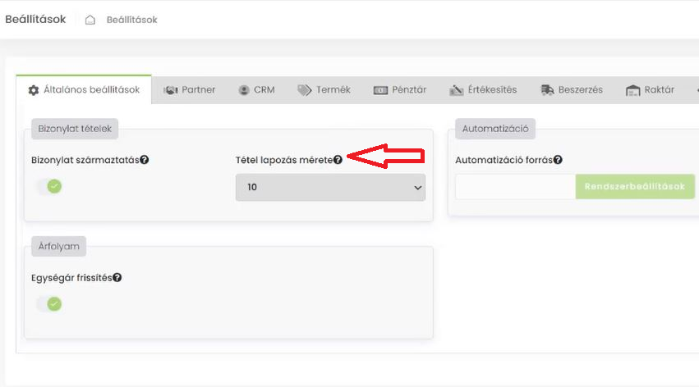Click the cash icon on the Pénztár tab

[x=379, y=90]
